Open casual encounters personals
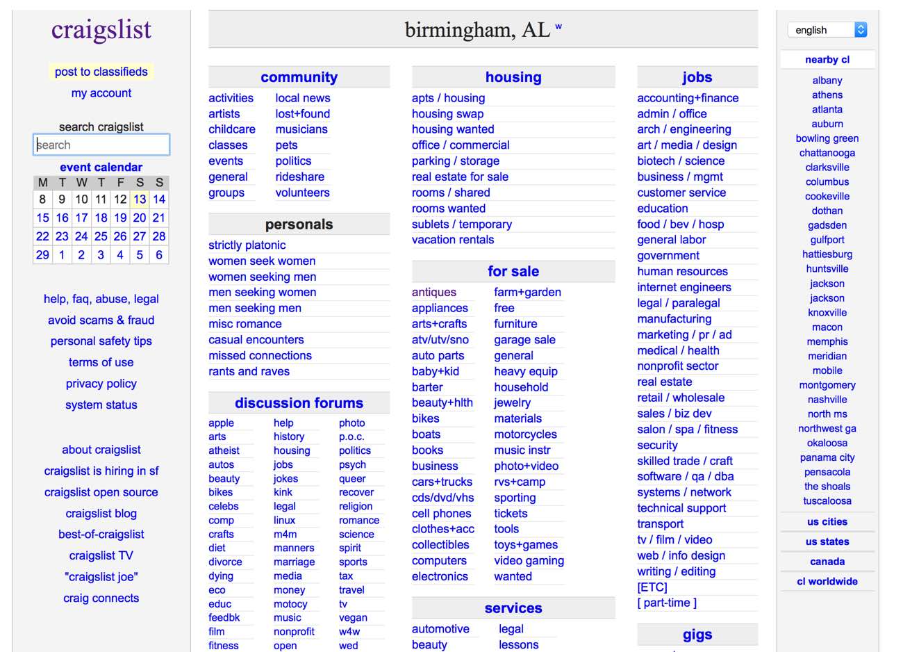The height and width of the screenshot is (652, 903). pyautogui.click(x=256, y=340)
